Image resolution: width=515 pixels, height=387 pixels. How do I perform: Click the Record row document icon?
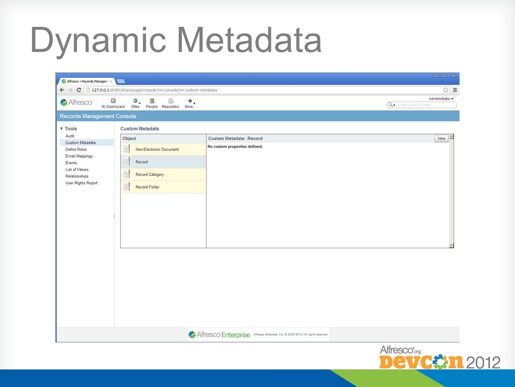click(x=126, y=162)
